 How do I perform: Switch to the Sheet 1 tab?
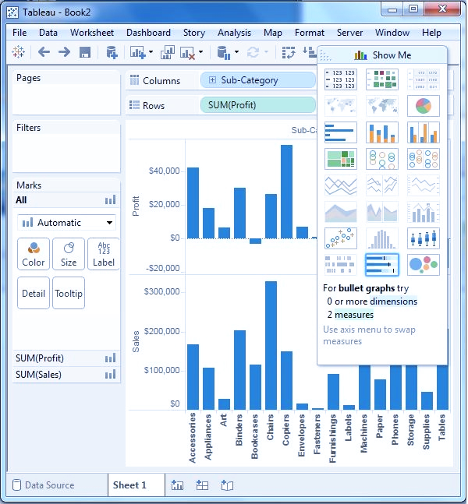(136, 485)
